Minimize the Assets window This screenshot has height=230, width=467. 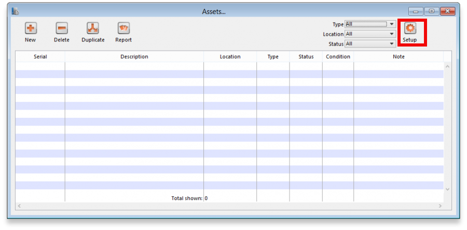click(x=416, y=11)
